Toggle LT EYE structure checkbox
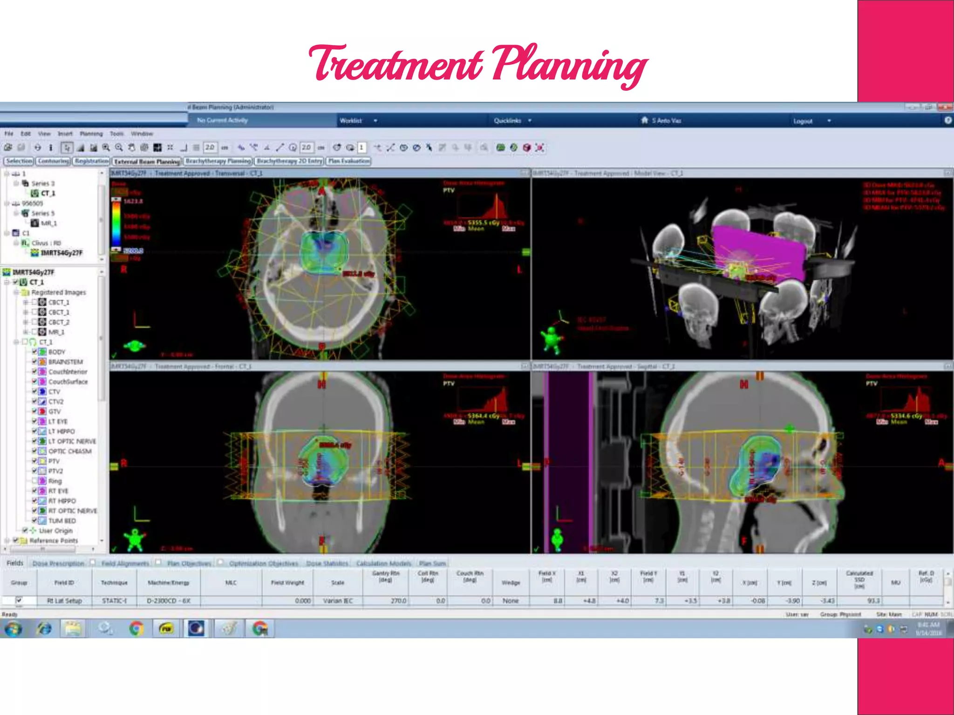 pos(34,421)
